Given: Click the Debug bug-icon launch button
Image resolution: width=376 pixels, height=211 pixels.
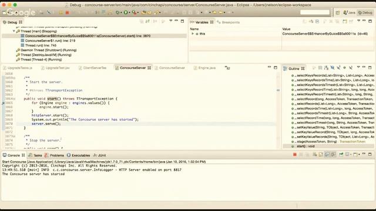Looking at the screenshot, I should click(117, 12).
